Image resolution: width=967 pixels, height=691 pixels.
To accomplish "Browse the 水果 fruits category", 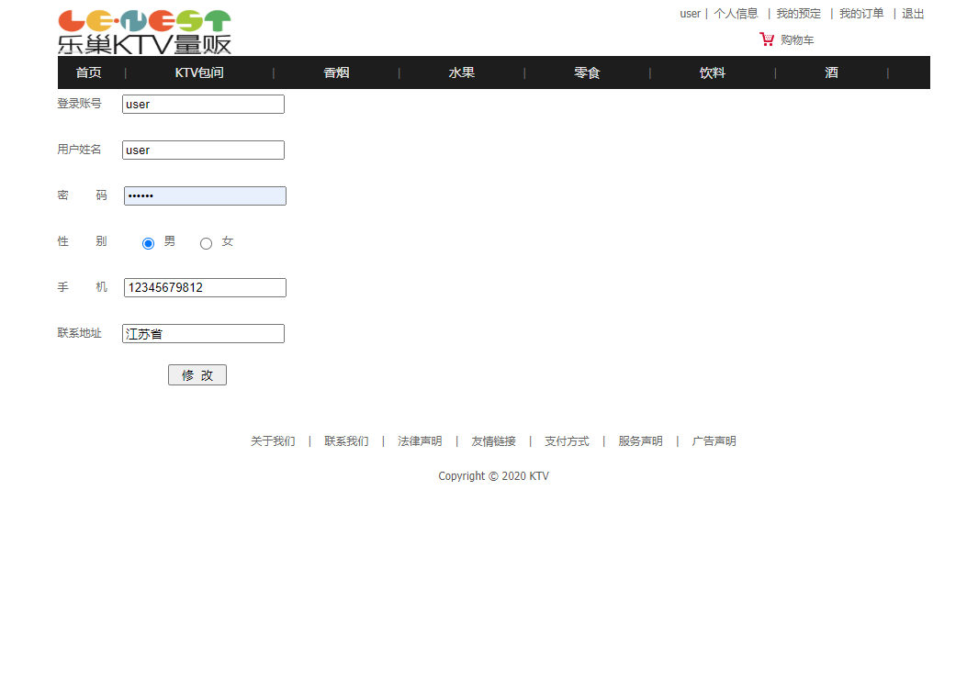I will 461,72.
